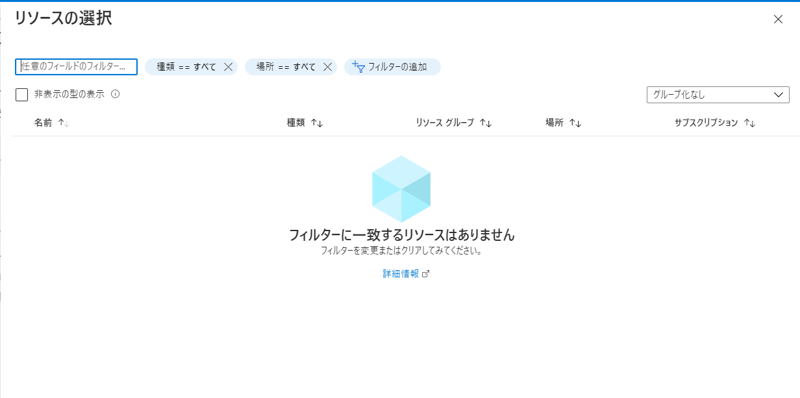Click the 任意のフィールドのフィルター search box
The height and width of the screenshot is (398, 800).
(76, 67)
